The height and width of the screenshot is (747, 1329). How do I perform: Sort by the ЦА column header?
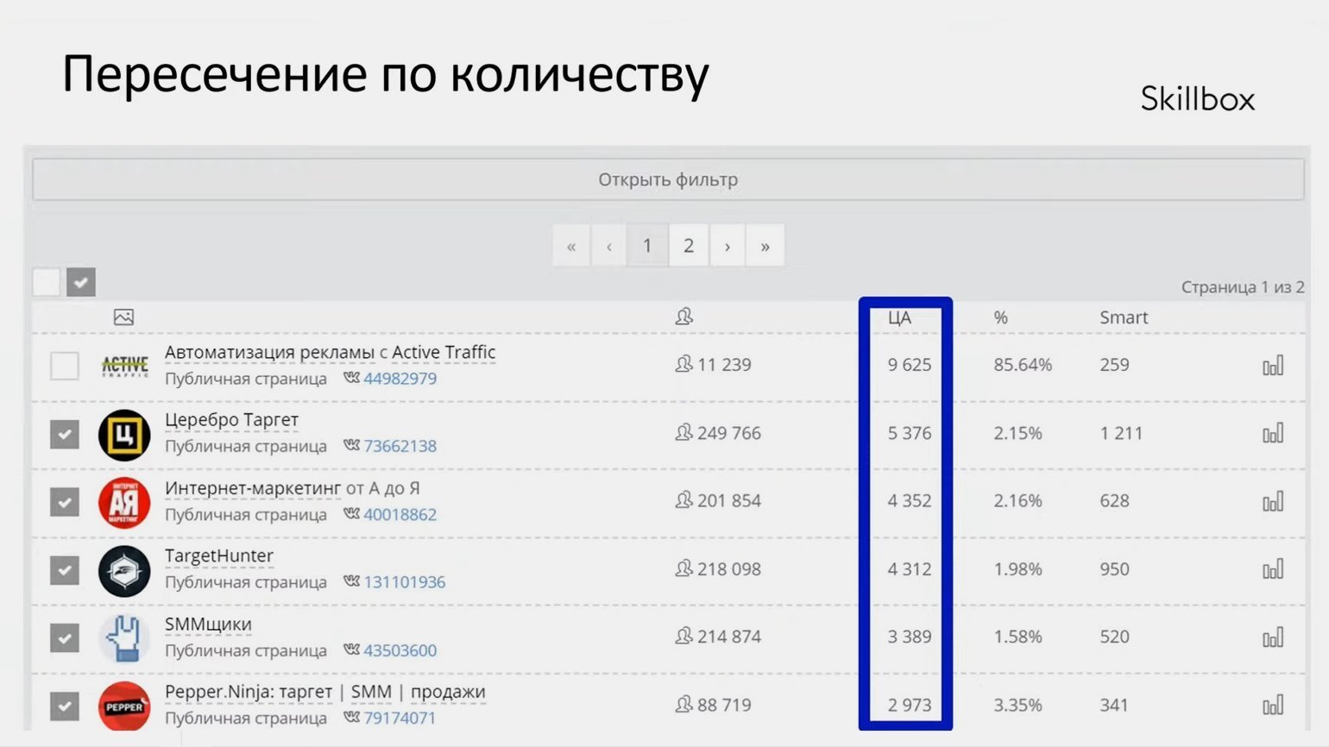pyautogui.click(x=899, y=317)
